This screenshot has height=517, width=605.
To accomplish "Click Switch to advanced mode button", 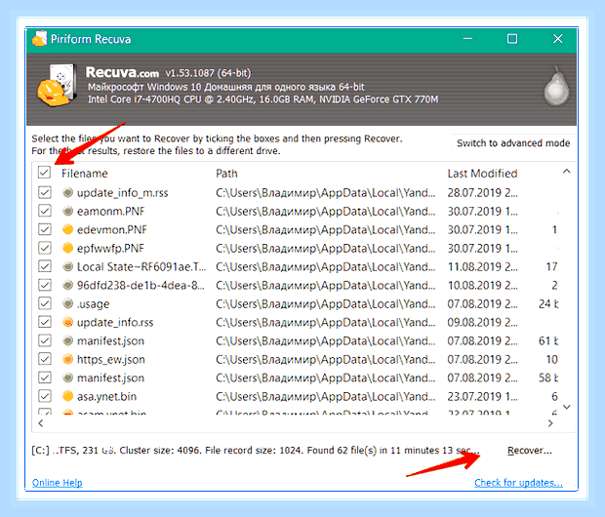I will (513, 143).
